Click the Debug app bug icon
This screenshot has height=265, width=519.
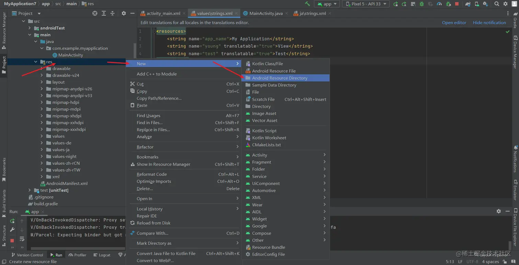pyautogui.click(x=422, y=4)
